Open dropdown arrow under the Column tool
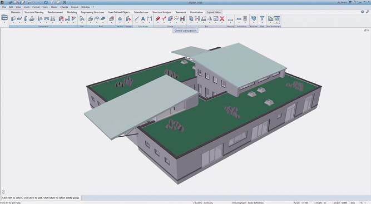This screenshot has height=204, width=371. [x=26, y=23]
